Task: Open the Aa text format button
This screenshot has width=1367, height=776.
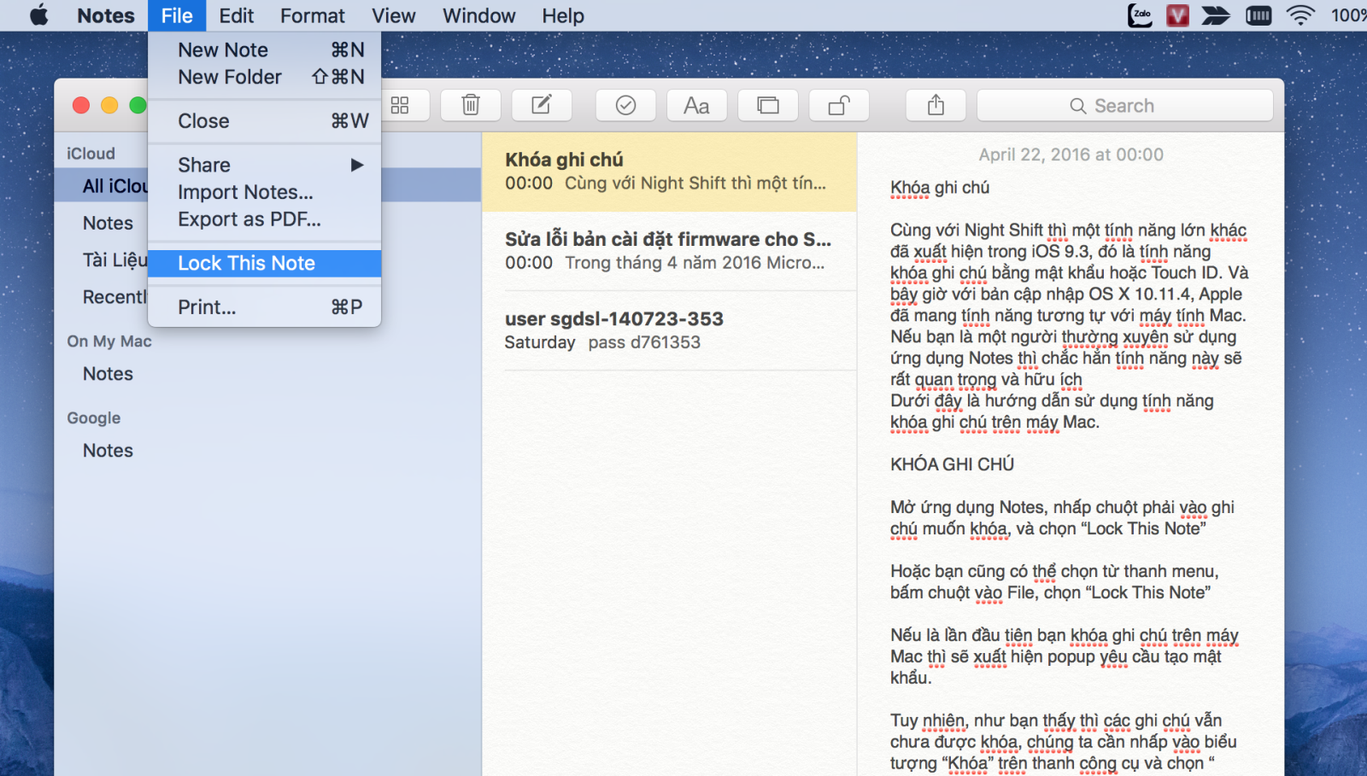Action: pos(696,105)
